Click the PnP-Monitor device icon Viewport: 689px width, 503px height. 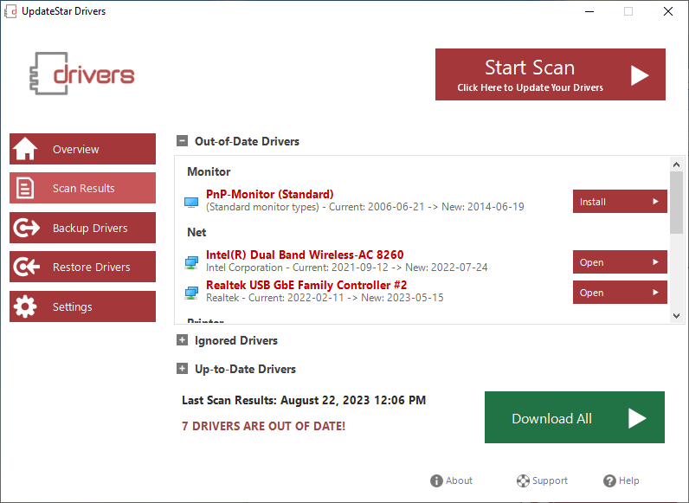pyautogui.click(x=191, y=202)
